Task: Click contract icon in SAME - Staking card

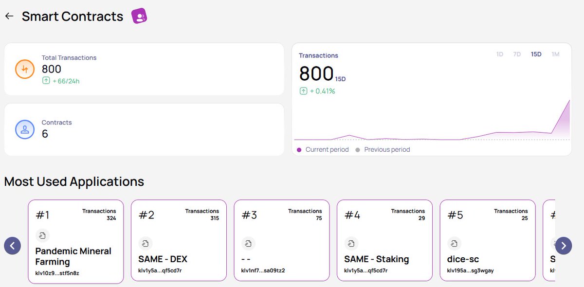Action: 351,243
